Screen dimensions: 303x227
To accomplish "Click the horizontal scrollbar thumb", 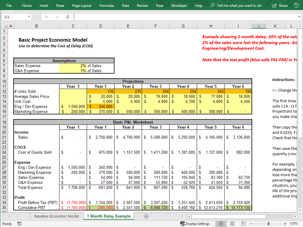I will tap(229, 216).
